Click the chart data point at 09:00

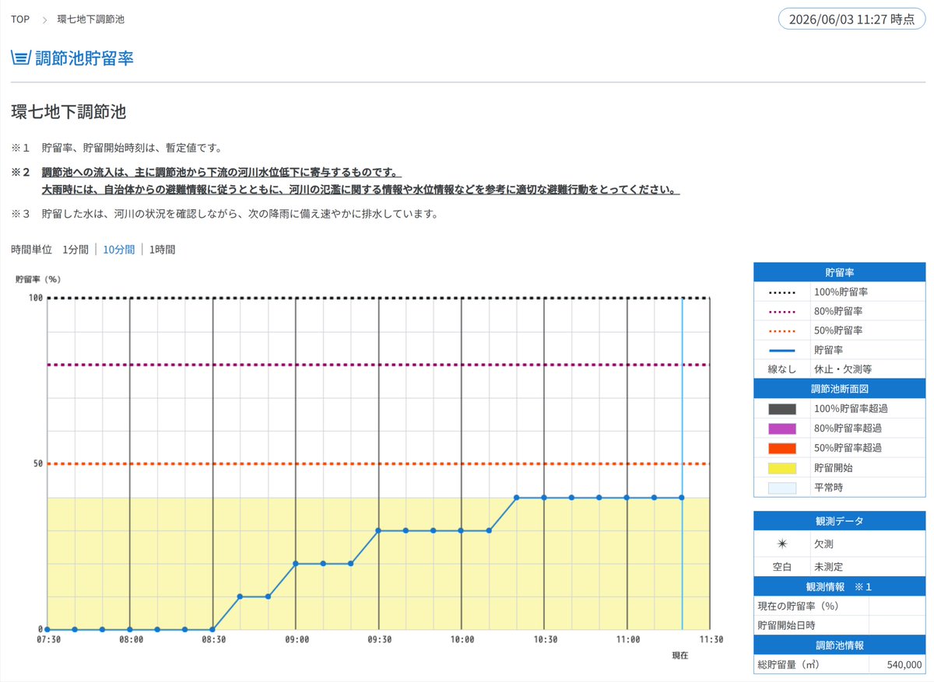pyautogui.click(x=296, y=563)
